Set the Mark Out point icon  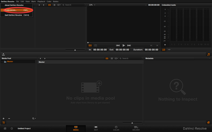157,45
